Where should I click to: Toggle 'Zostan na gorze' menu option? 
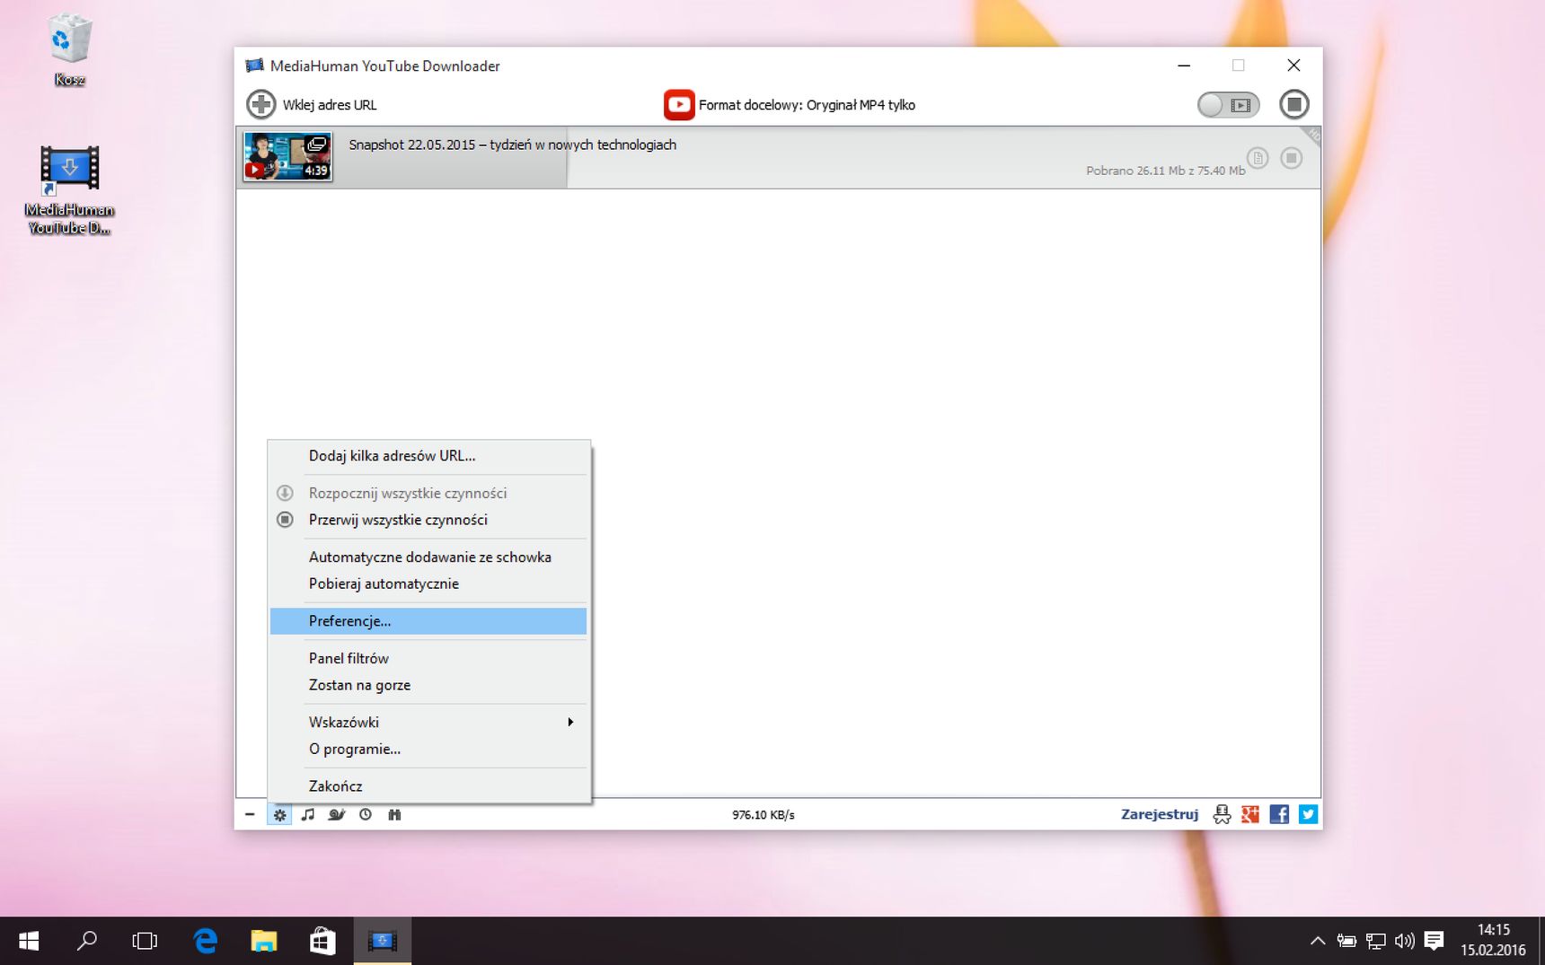pyautogui.click(x=428, y=685)
